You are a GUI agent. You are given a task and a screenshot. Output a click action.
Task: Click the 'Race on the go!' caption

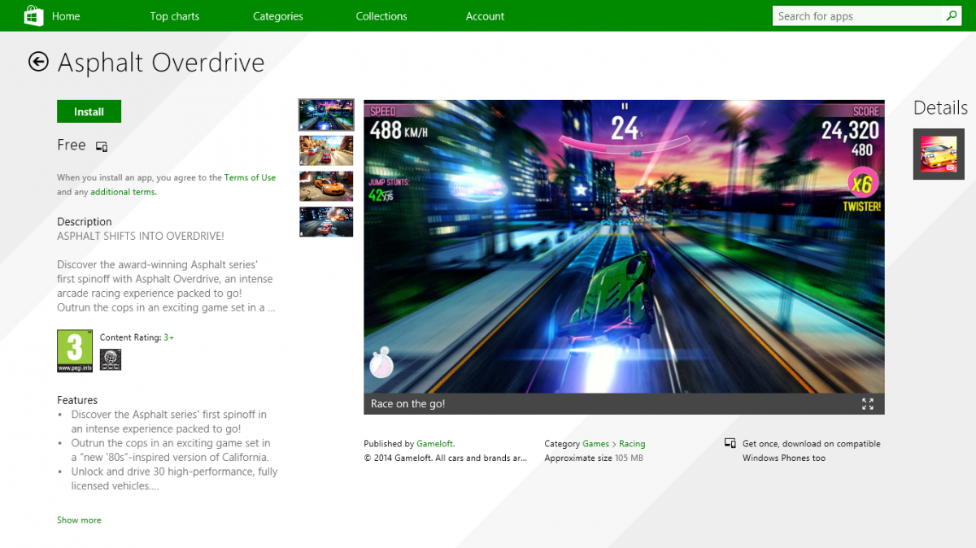click(x=407, y=404)
